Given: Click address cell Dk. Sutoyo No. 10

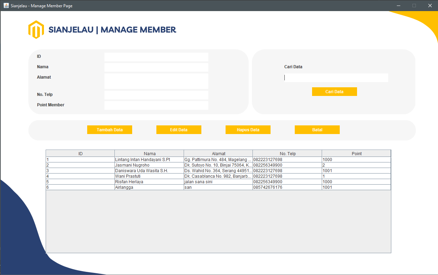Looking at the screenshot, I should 218,165.
